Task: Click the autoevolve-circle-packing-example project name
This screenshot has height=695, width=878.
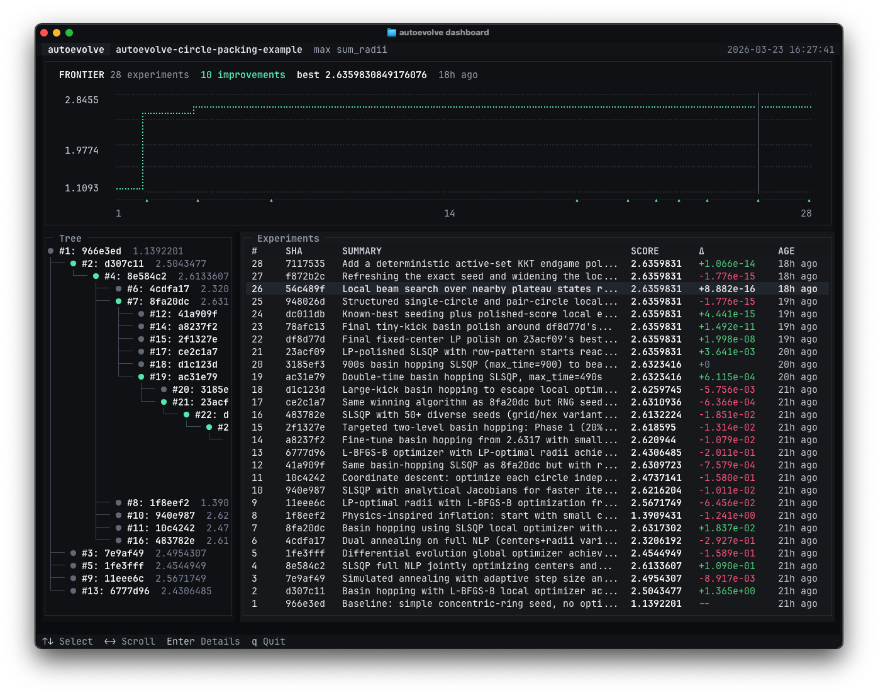Action: (209, 50)
